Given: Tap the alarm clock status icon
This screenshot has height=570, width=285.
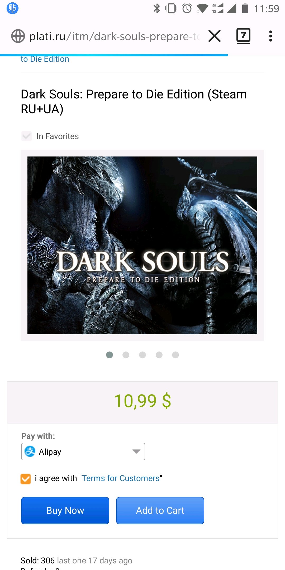Looking at the screenshot, I should 187,8.
